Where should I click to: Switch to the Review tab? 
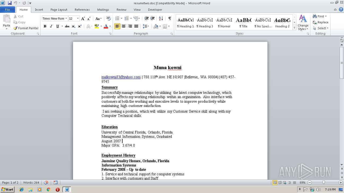[x=121, y=10]
